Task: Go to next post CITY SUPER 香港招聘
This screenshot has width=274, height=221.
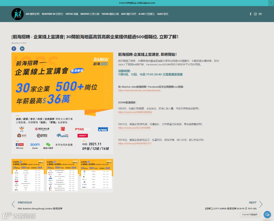Action: (x=231, y=209)
